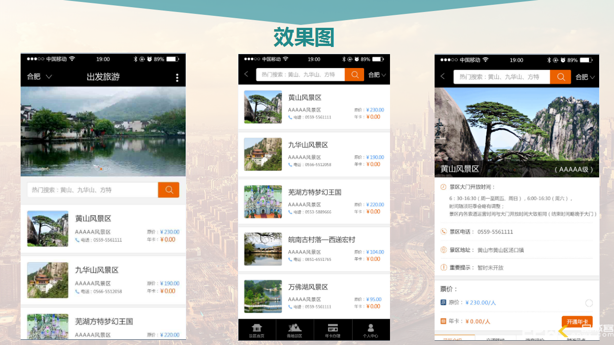Select 九华山风景区 title in left phone
This screenshot has height=345, width=614.
tap(97, 270)
